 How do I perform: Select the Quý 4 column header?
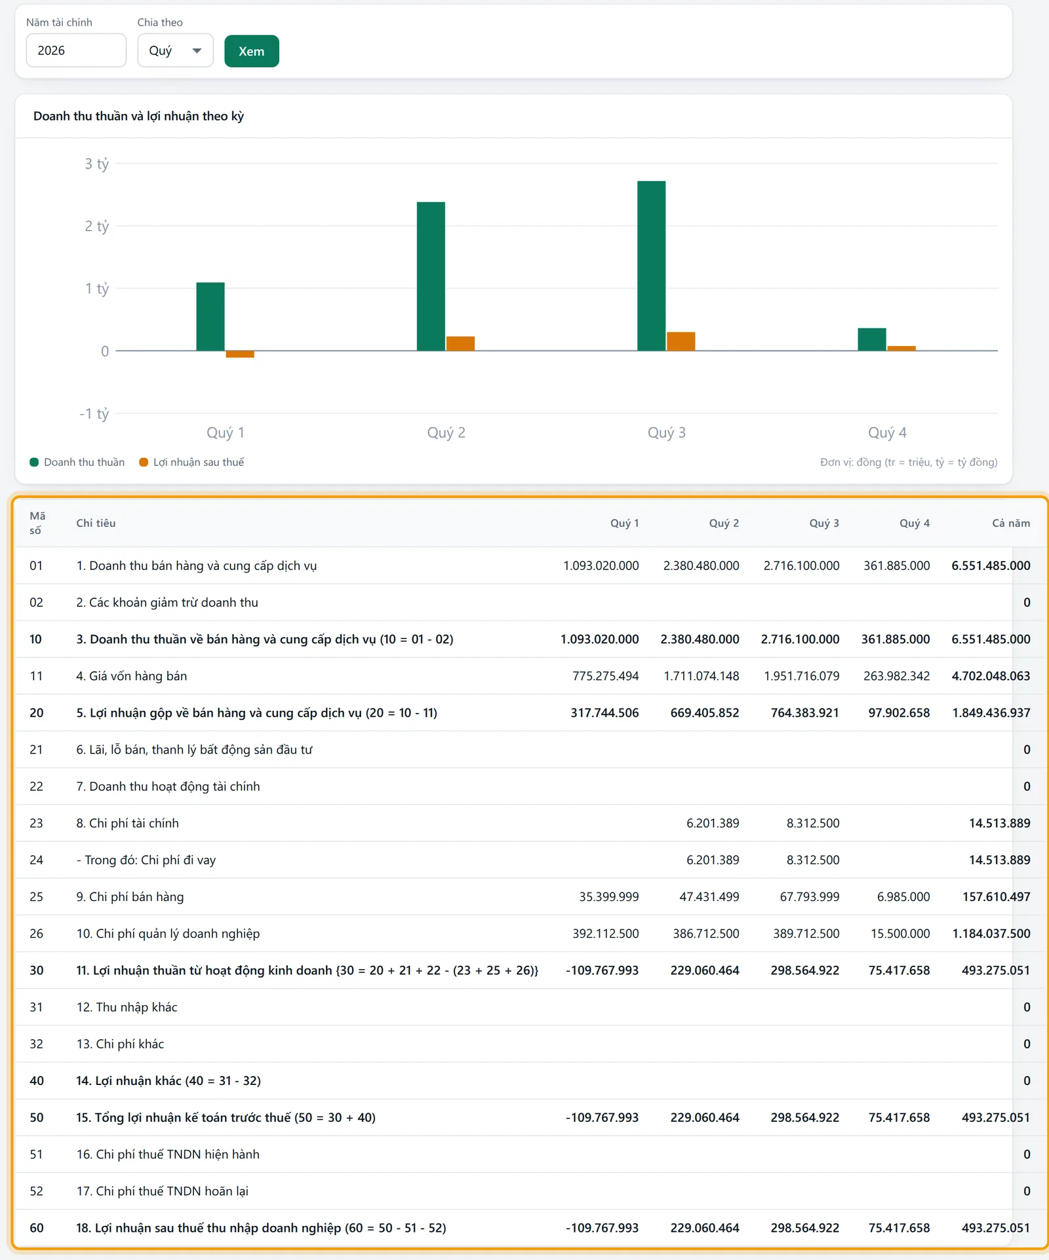tap(915, 523)
